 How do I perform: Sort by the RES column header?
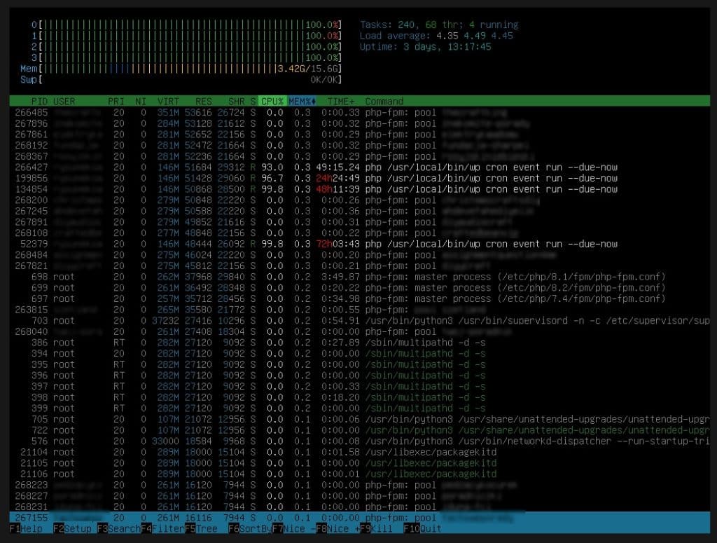click(204, 101)
